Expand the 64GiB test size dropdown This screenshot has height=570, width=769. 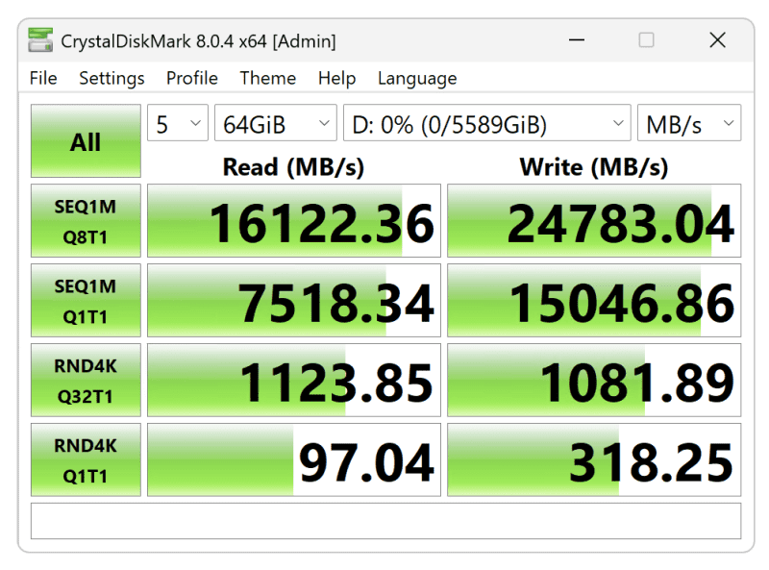pyautogui.click(x=275, y=124)
